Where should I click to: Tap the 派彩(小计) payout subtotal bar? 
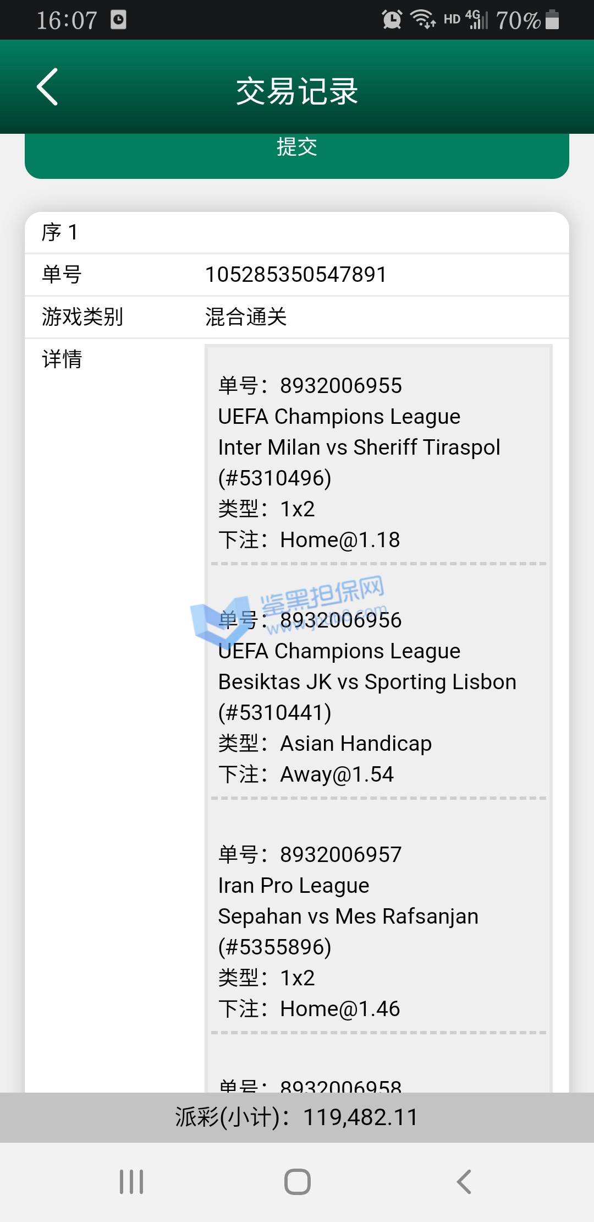point(297,1117)
